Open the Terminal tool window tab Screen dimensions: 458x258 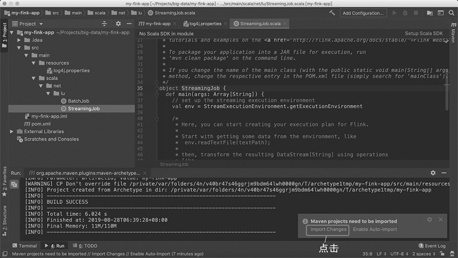click(24, 246)
